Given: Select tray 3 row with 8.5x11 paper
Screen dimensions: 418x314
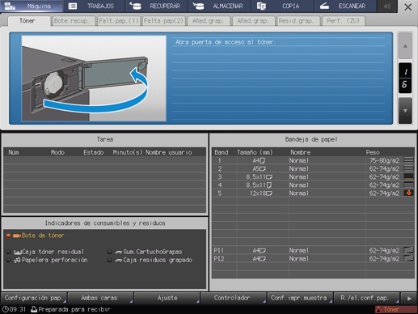Looking at the screenshot, I should tap(313, 177).
